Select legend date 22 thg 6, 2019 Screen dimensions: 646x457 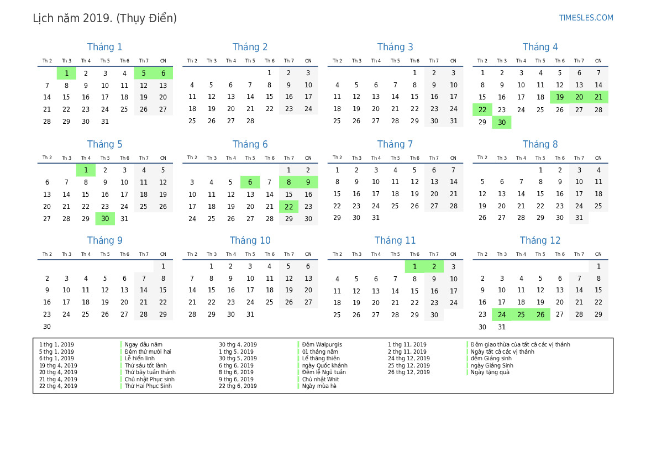(238, 386)
